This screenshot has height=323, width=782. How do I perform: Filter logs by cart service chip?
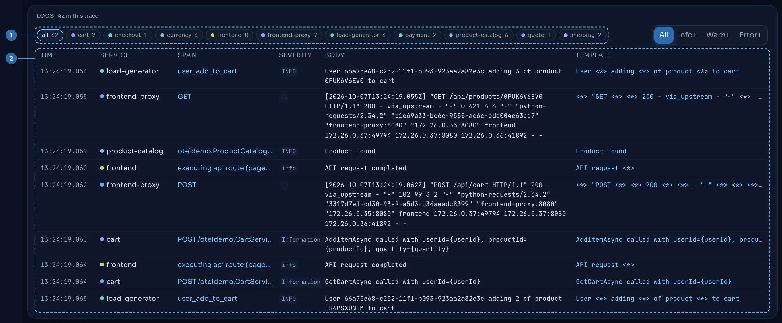[x=83, y=35]
